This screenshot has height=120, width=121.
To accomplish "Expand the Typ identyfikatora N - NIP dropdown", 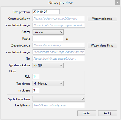I will point(48,66).
